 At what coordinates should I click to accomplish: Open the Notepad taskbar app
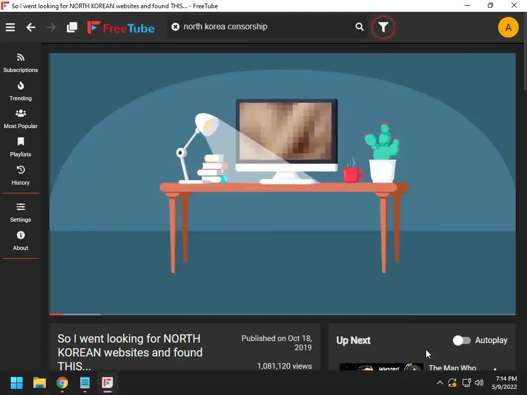click(85, 383)
